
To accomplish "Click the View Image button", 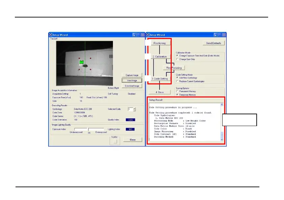I will point(132,81).
